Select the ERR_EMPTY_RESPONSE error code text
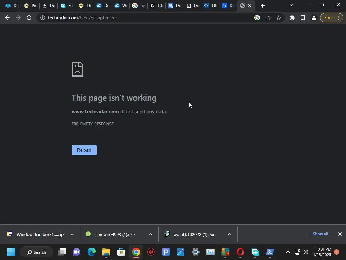 pyautogui.click(x=93, y=124)
